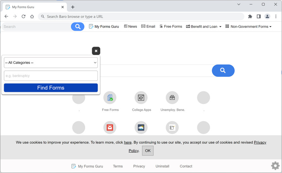282x173 pixels.
Task: Open the Privacy Policy link in cookie banner
Action: (260, 142)
